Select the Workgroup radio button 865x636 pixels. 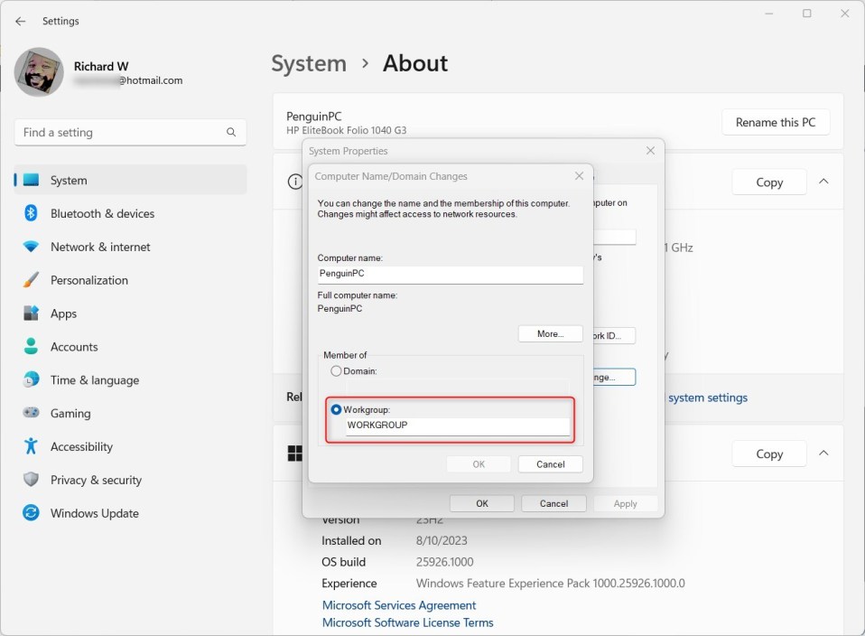[337, 409]
